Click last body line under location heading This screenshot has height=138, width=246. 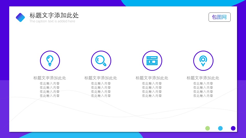(x=203, y=96)
